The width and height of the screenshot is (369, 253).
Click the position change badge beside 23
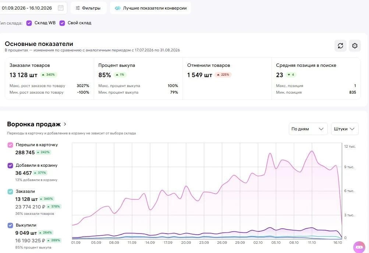[x=291, y=75]
